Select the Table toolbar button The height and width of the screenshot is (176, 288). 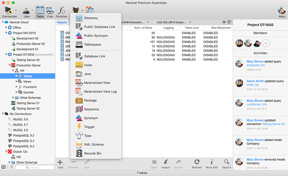click(40, 12)
